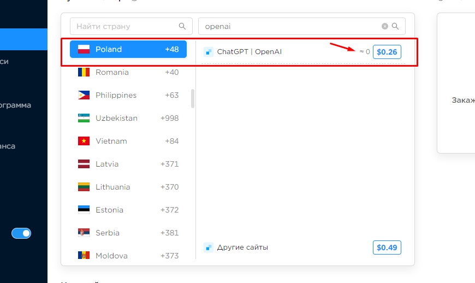Open the 'Другие сайты' service entry
Screen dimensions: 475x283
coord(242,247)
